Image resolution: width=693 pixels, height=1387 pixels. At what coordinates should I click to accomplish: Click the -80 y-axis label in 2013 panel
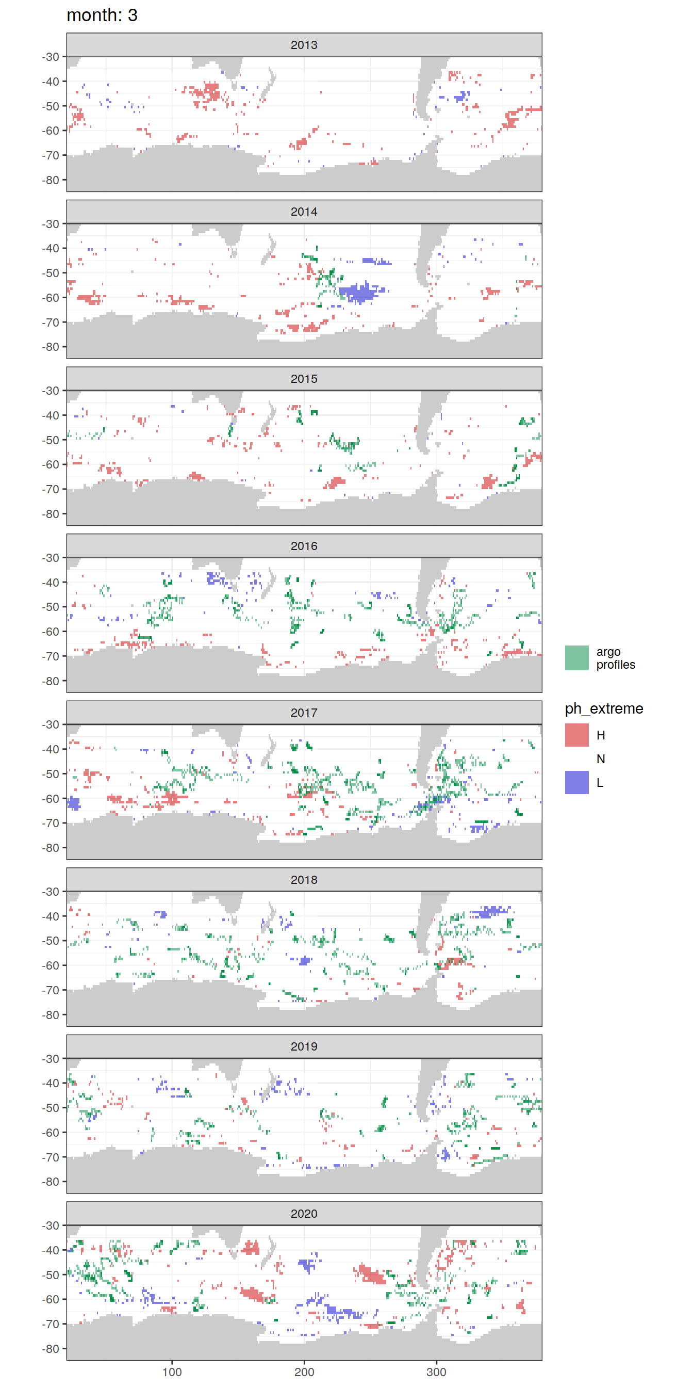[x=51, y=180]
